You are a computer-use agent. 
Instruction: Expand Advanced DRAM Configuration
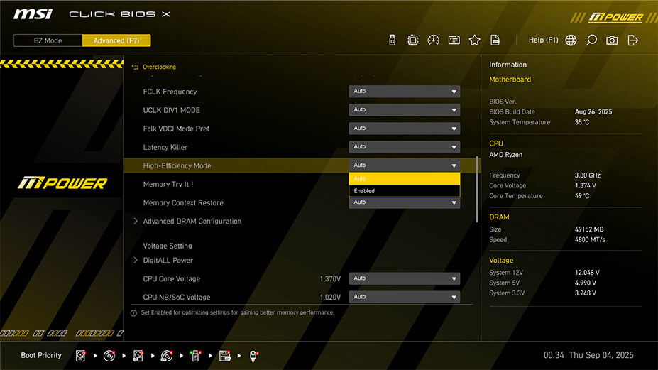pyautogui.click(x=192, y=222)
